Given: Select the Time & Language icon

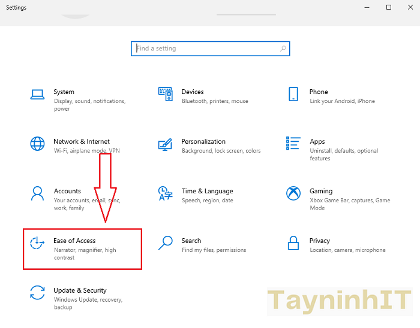Looking at the screenshot, I should click(x=166, y=193).
